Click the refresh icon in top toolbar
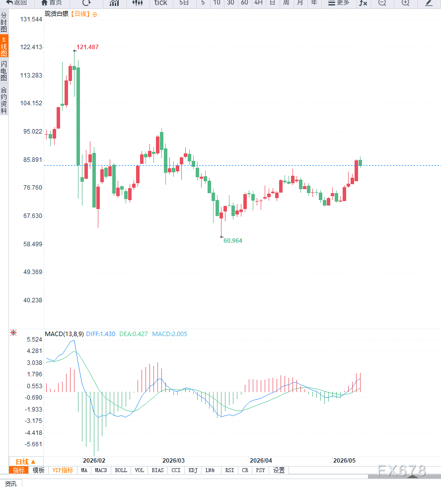The image size is (441, 488). coord(86,3)
